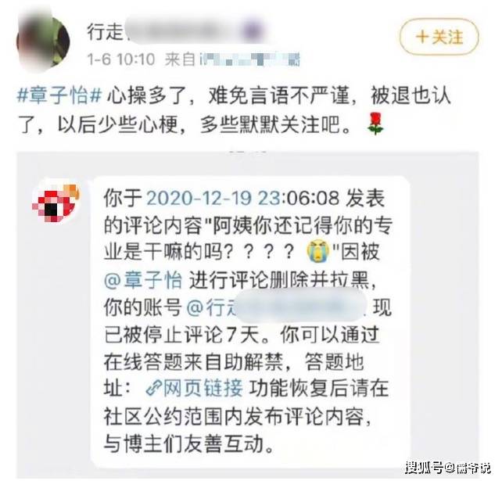Tap the chain icon before 网页链接
502x481 pixels.
coord(154,389)
